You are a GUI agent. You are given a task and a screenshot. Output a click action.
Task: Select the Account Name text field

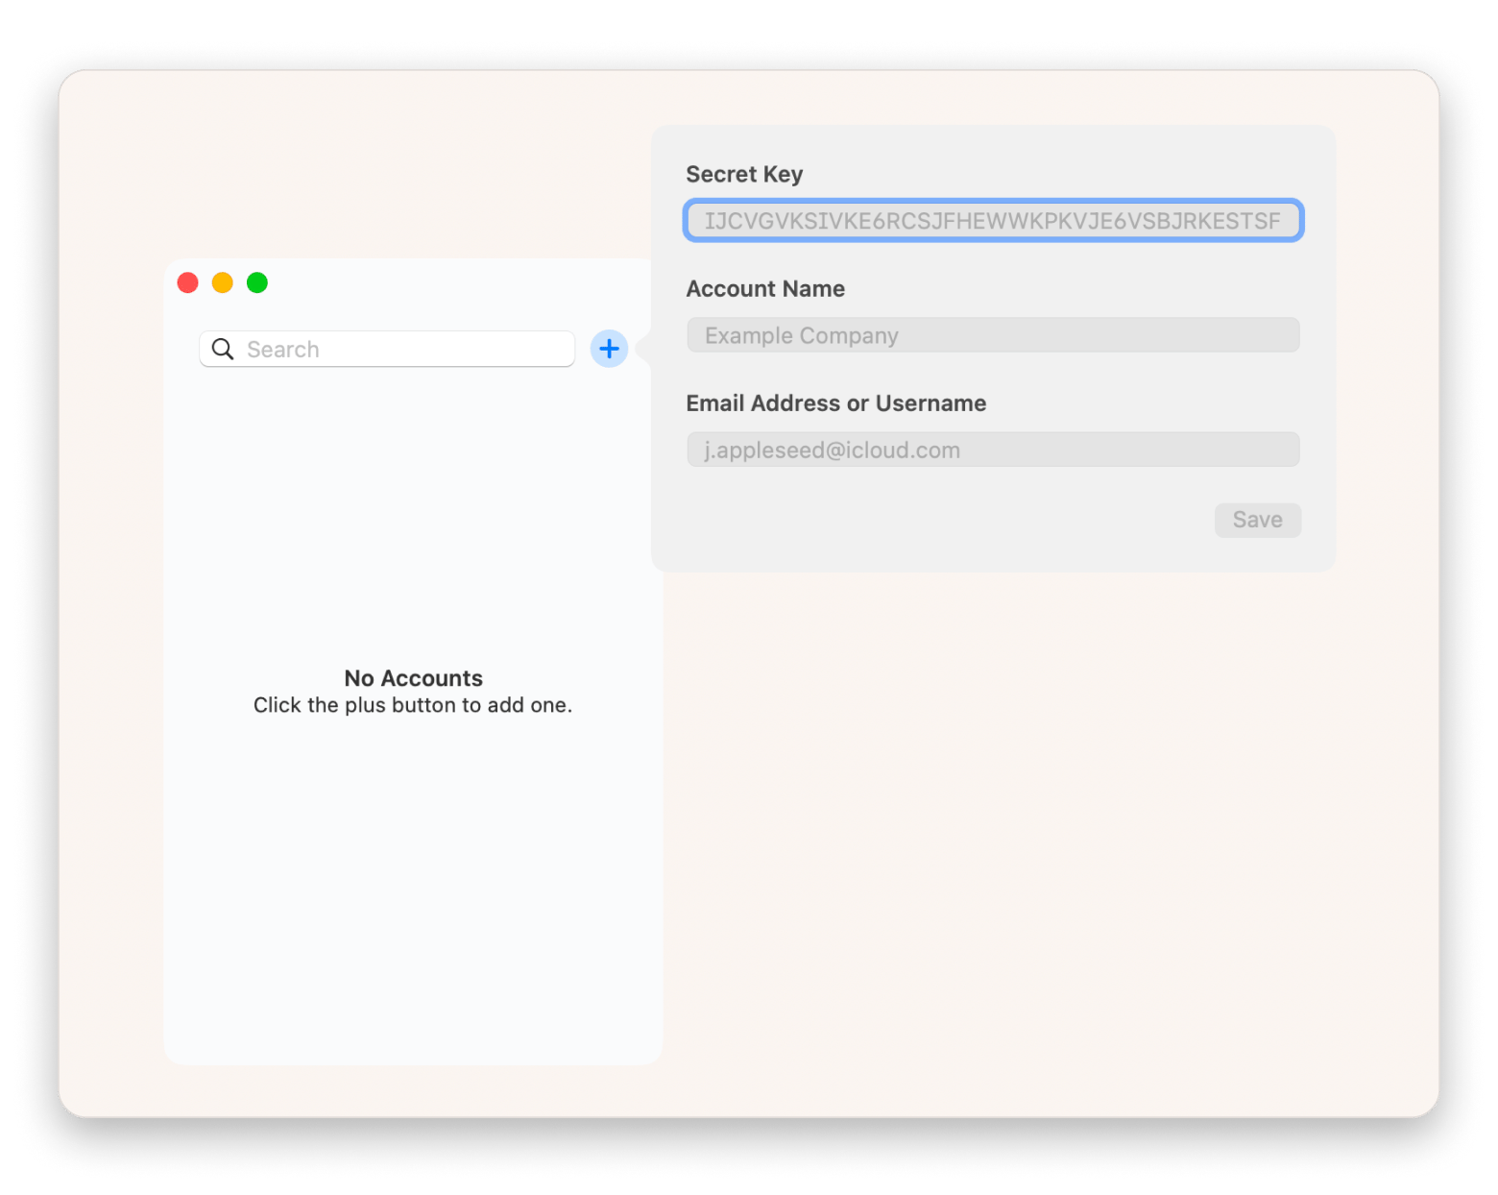tap(993, 335)
